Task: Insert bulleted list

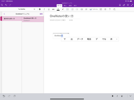Action: coord(68,9)
